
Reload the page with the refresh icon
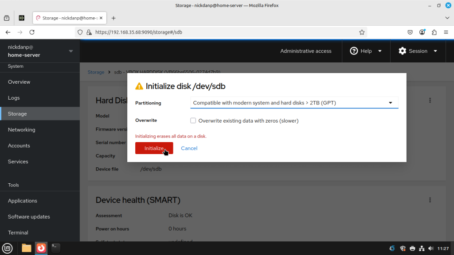(x=32, y=32)
